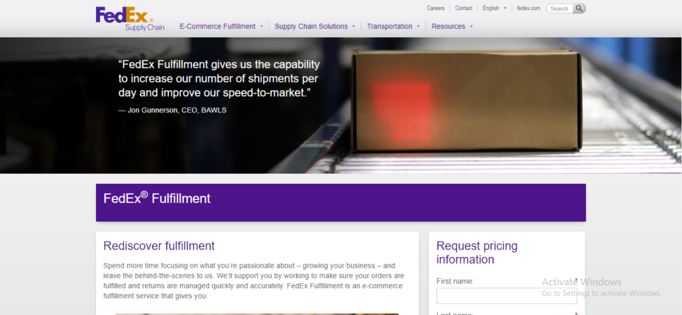
Task: Click the Request pricing information heading
Action: (x=477, y=252)
